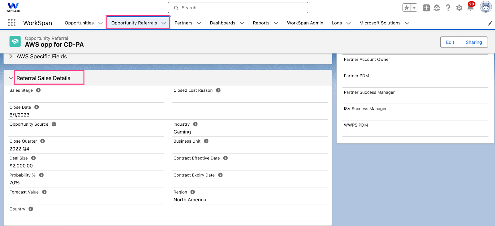Click the Industry value Gaming
The height and width of the screenshot is (226, 495).
coord(182,132)
